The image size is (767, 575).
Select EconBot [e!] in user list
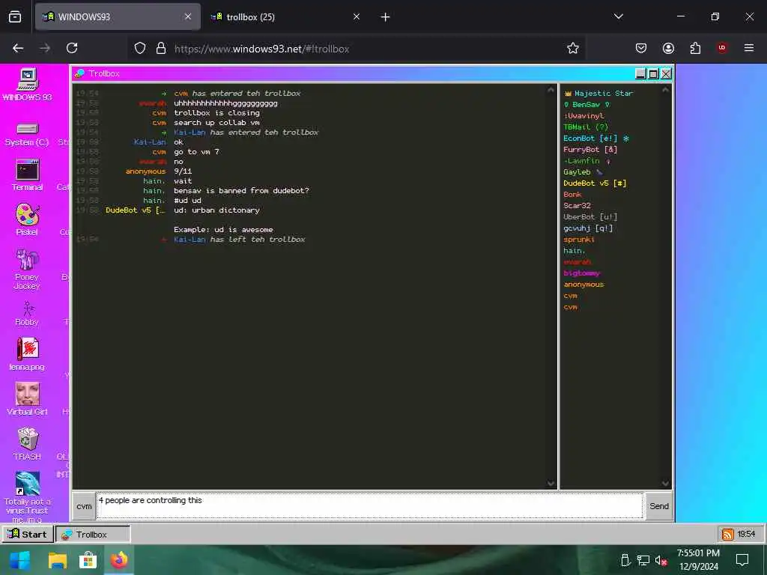595,139
